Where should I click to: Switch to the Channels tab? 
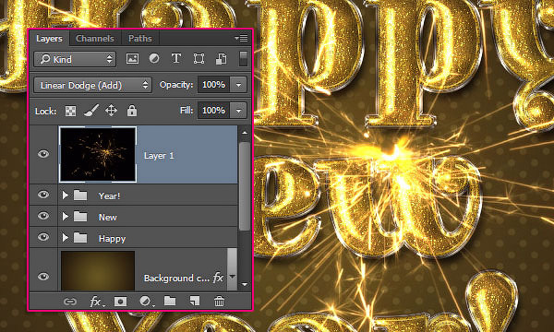click(x=95, y=38)
